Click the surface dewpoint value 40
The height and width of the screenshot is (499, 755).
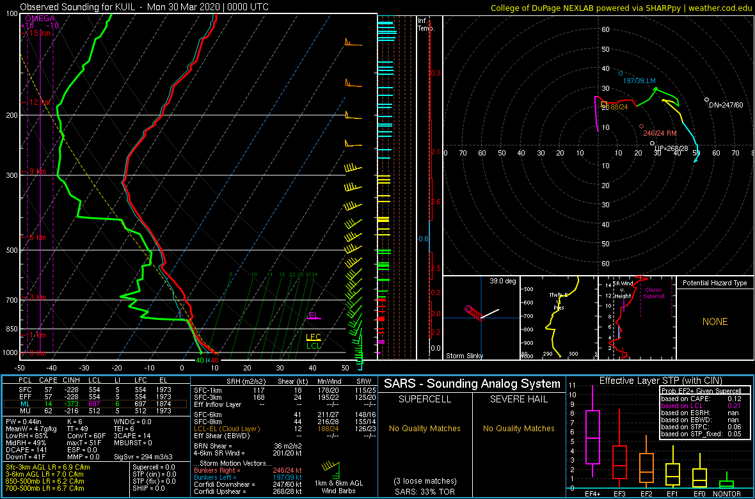(200, 360)
